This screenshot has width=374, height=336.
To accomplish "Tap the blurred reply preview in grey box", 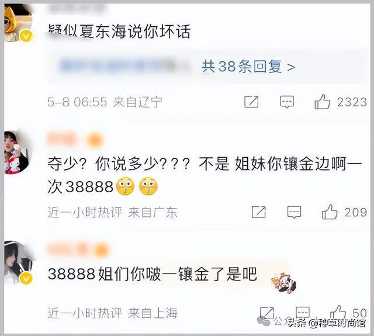I will point(124,65).
